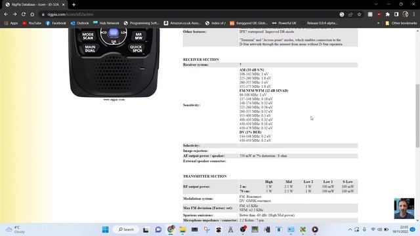The width and height of the screenshot is (420, 236).
Task: Click the 'High' power column header
Action: pyautogui.click(x=269, y=182)
